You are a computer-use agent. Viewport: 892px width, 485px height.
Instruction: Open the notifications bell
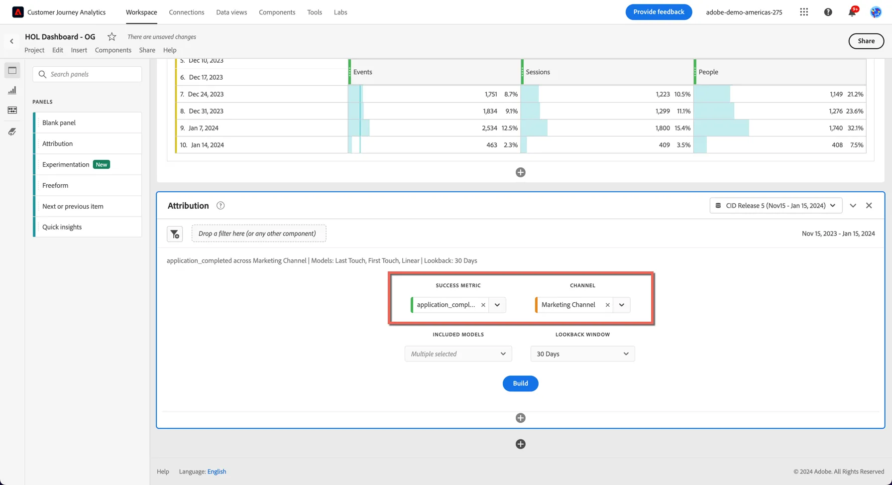tap(852, 12)
